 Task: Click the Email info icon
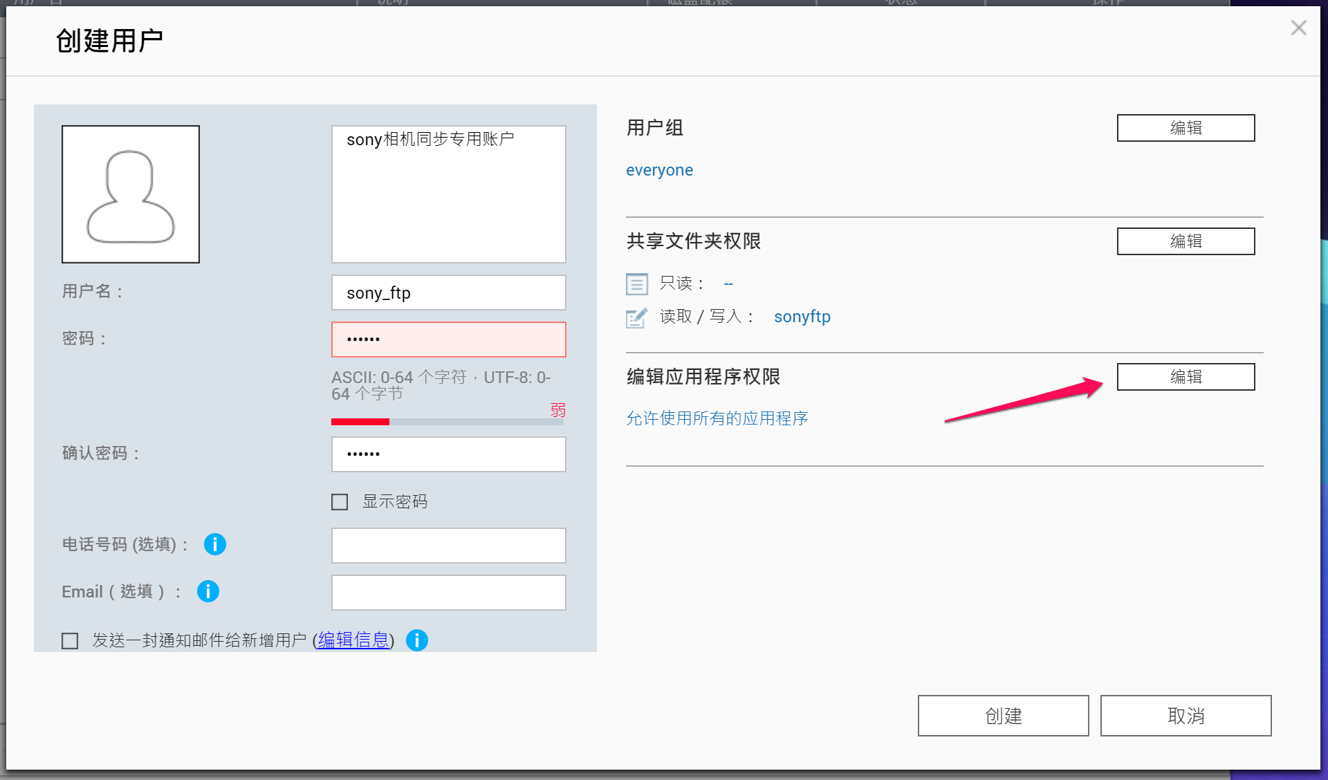[208, 591]
